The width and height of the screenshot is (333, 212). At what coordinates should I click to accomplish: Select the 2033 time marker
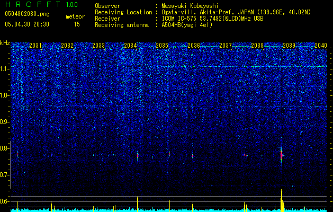click(98, 46)
